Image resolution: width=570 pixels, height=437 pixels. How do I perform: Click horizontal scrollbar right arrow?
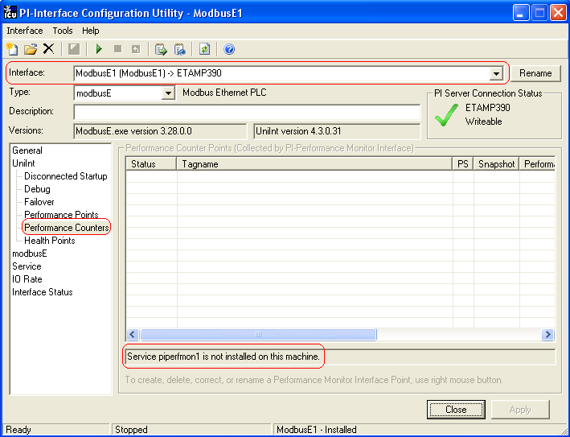547,335
